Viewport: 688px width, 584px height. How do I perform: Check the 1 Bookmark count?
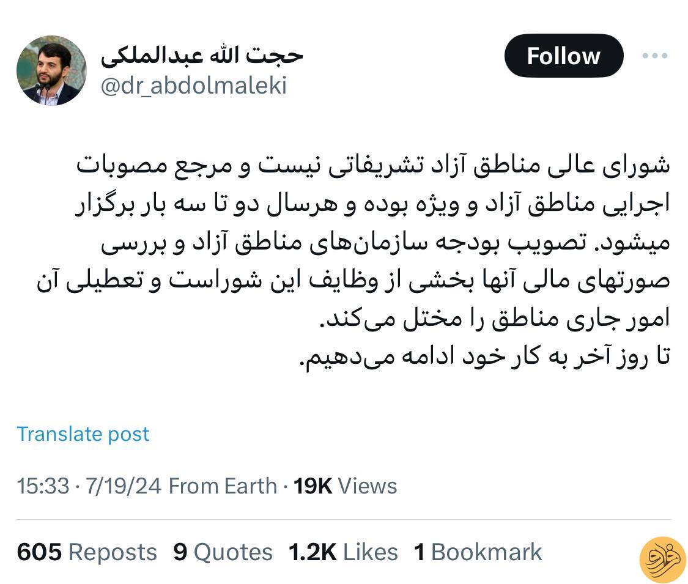point(476,551)
